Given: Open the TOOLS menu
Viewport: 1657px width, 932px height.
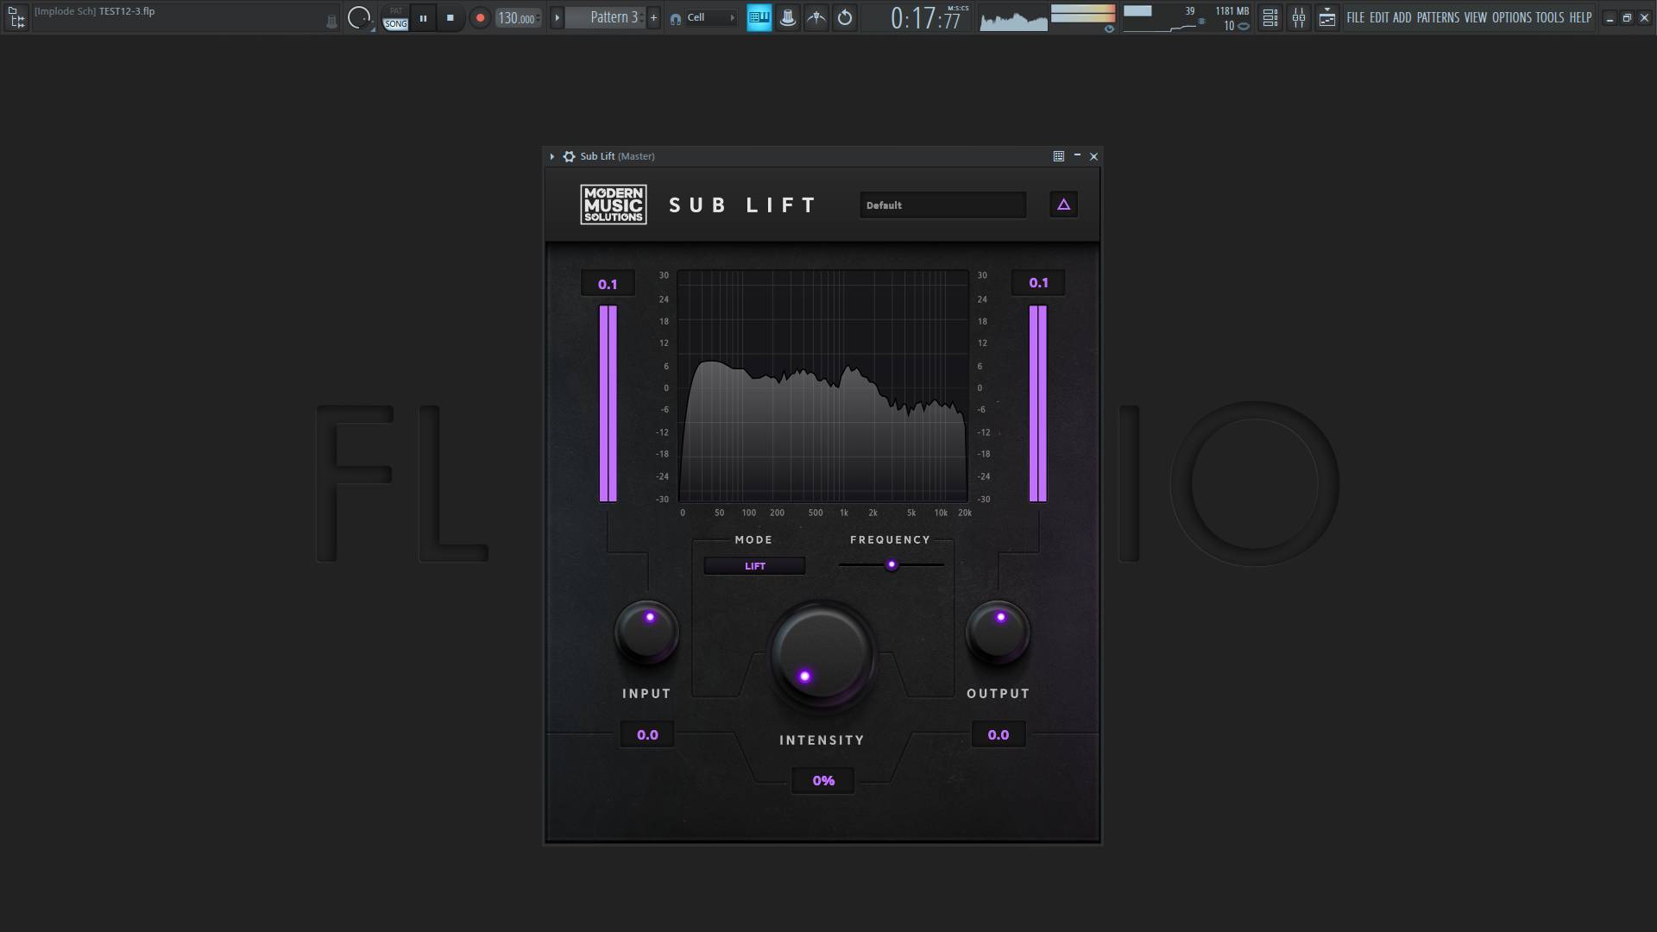Looking at the screenshot, I should (x=1550, y=17).
